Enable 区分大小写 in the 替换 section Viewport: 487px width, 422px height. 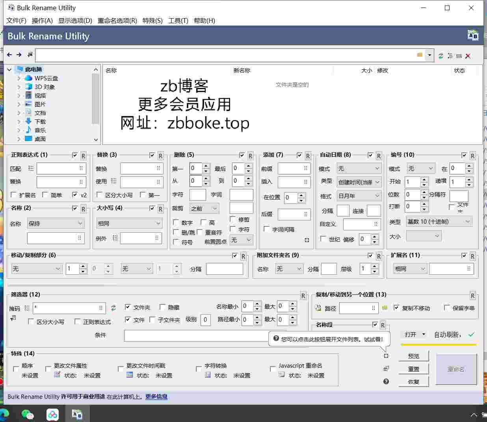pos(100,194)
